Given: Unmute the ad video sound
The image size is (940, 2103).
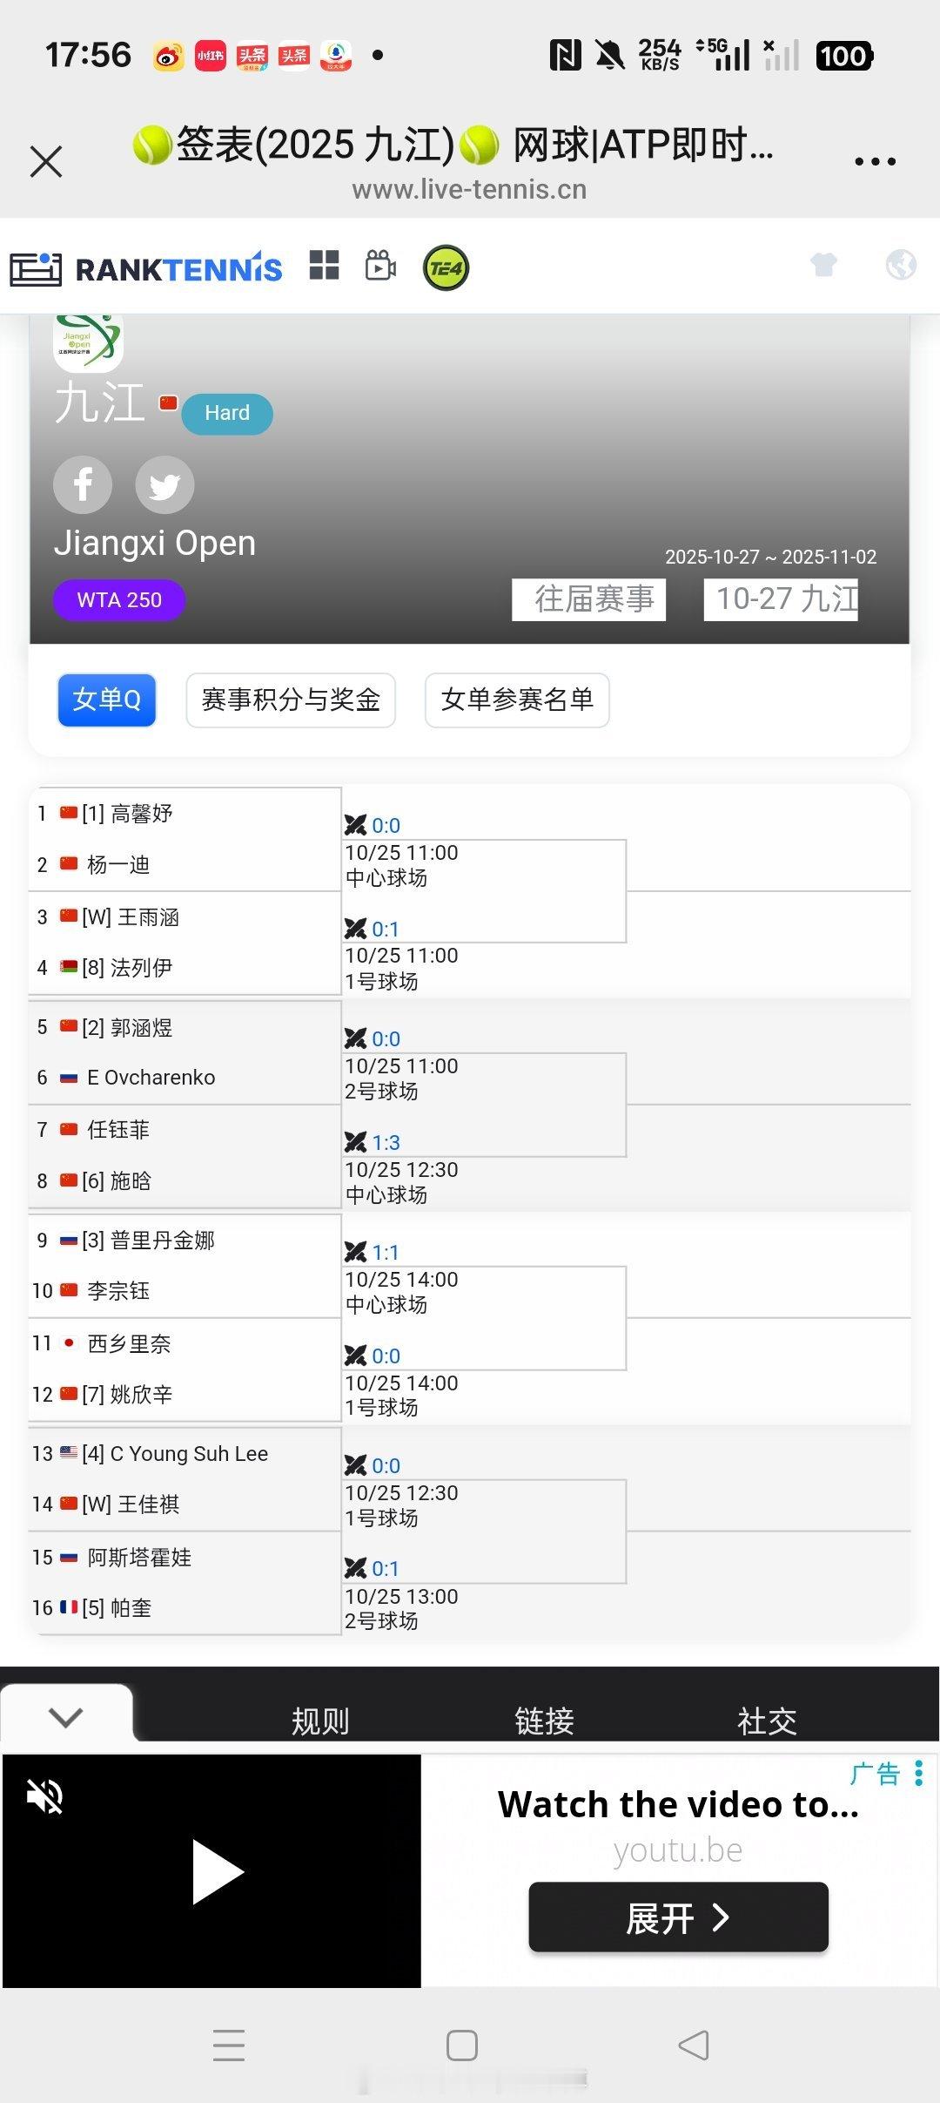Looking at the screenshot, I should (x=44, y=1796).
